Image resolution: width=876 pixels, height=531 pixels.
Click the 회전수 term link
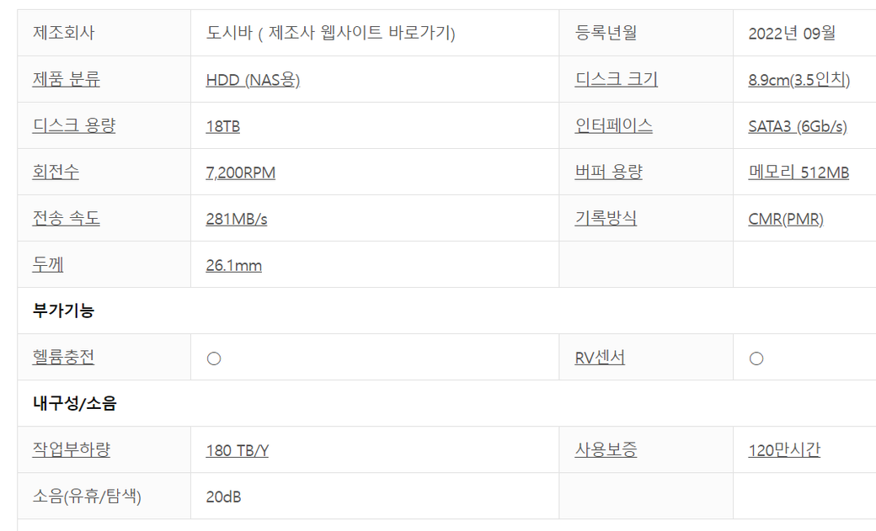(56, 173)
